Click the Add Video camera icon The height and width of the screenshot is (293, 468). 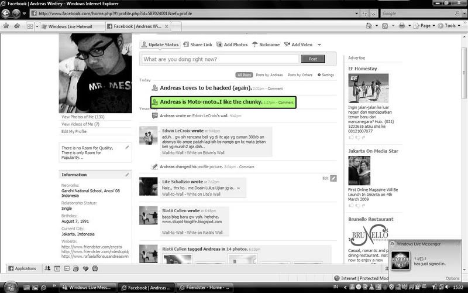pos(287,45)
